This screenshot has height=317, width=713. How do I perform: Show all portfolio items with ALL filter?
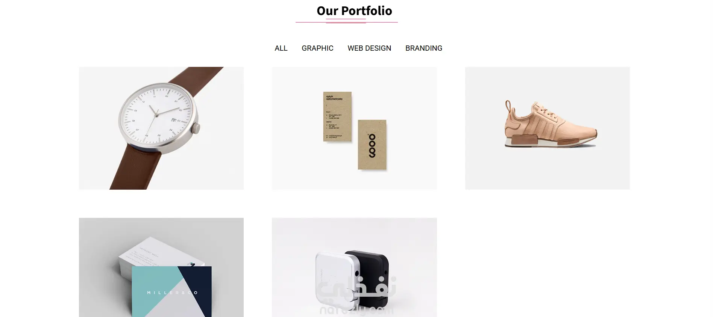coord(281,48)
